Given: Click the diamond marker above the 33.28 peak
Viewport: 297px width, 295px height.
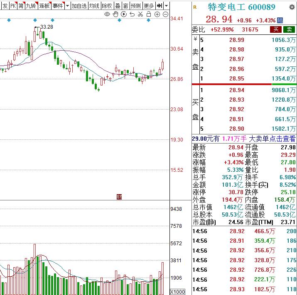Looking at the screenshot, I should pyautogui.click(x=35, y=20).
